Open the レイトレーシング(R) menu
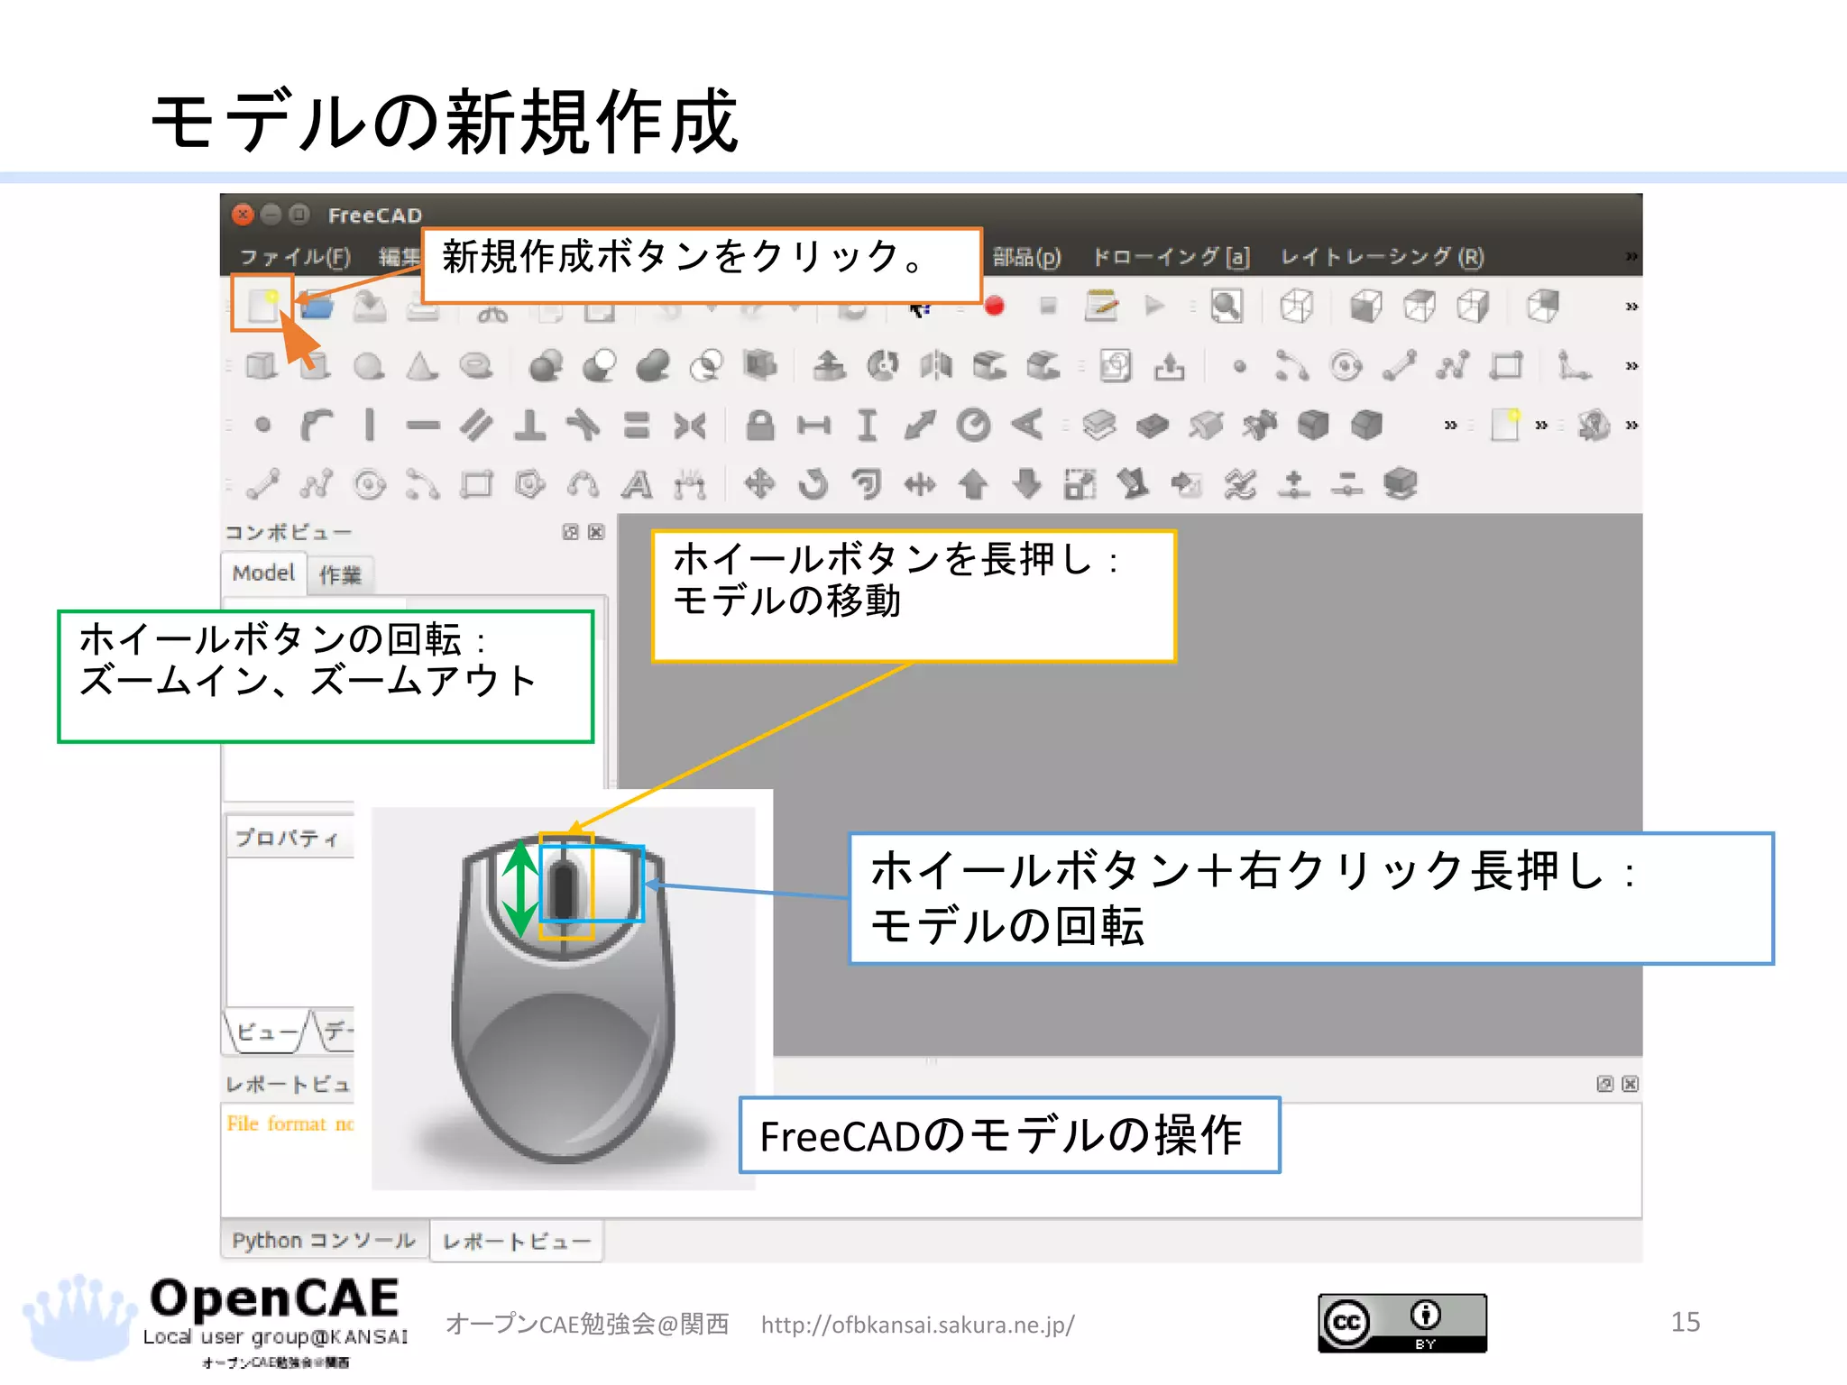Screen dimensions: 1847x1385 (x=1382, y=257)
